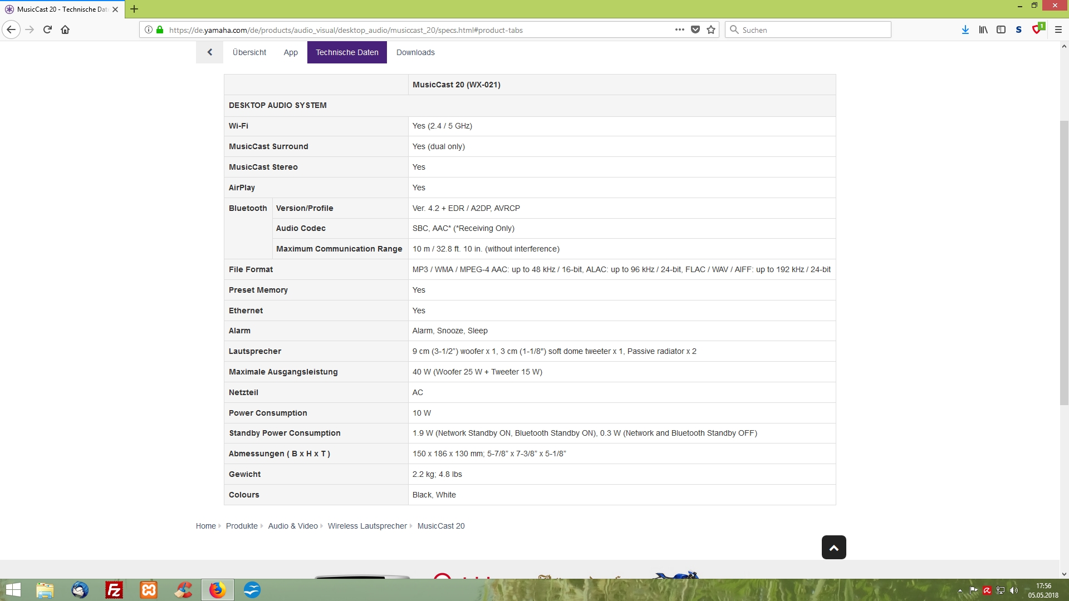Go back with the product tabs chevron
Screen dimensions: 1069x601
coord(210,52)
